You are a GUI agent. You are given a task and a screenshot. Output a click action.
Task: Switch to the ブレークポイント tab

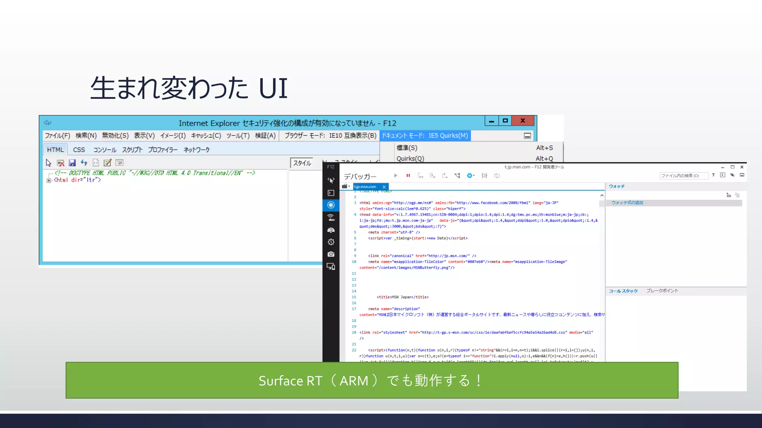tap(662, 291)
